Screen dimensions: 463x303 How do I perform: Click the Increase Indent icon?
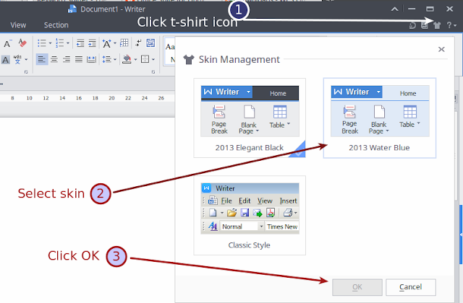point(93,43)
